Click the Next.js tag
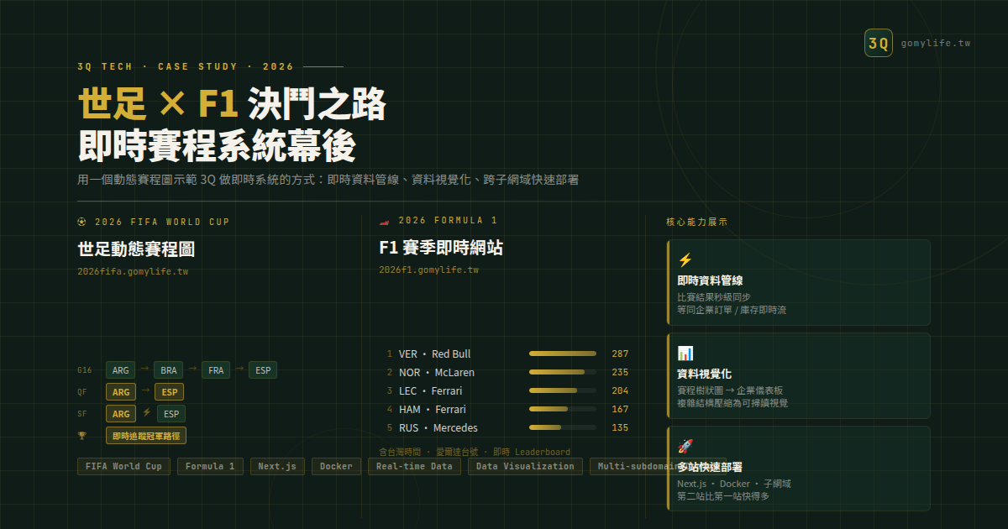 tap(277, 466)
